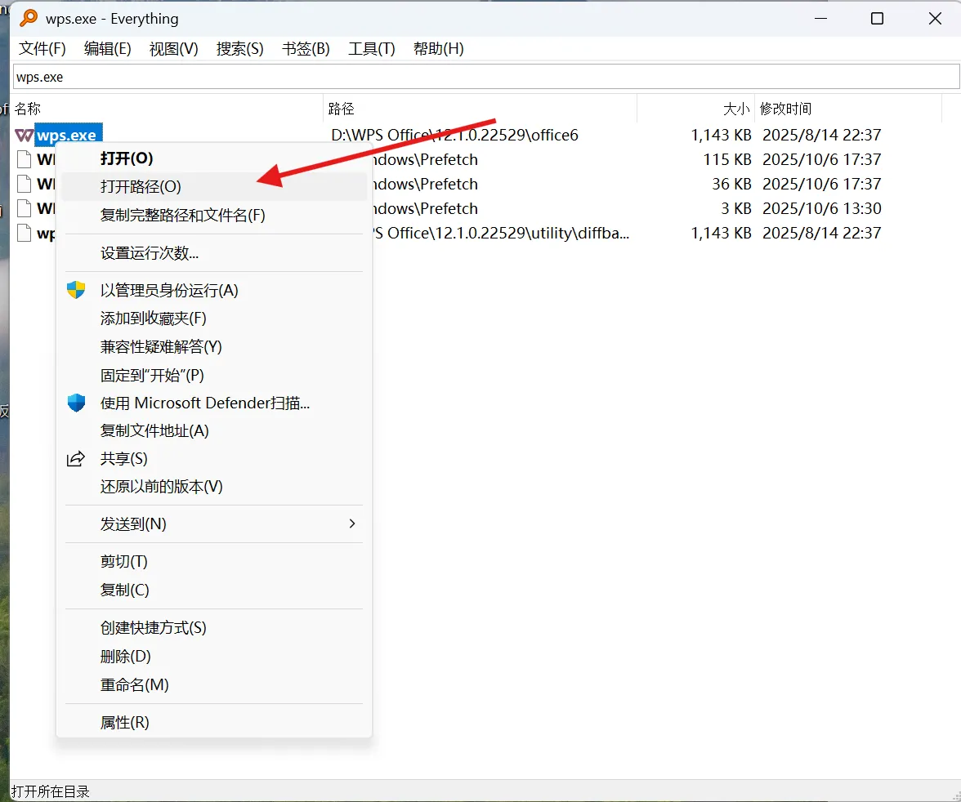
Task: Select 设置运行次数... menu entry
Action: pyautogui.click(x=214, y=252)
